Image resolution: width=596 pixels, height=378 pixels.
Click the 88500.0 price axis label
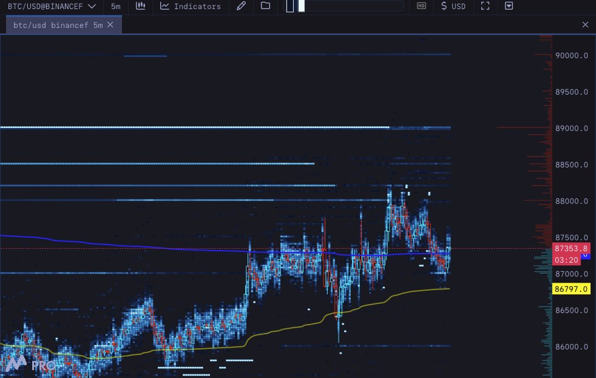[571, 165]
